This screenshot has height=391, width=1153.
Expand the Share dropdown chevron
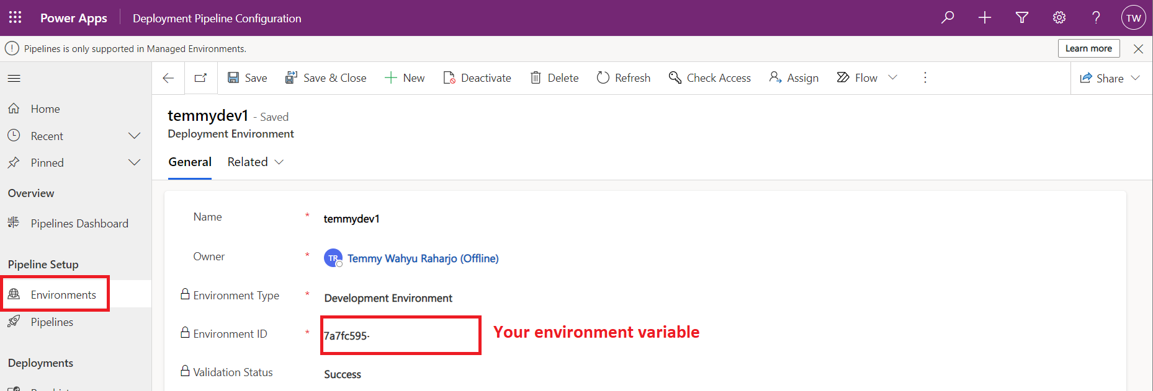[x=1136, y=78]
